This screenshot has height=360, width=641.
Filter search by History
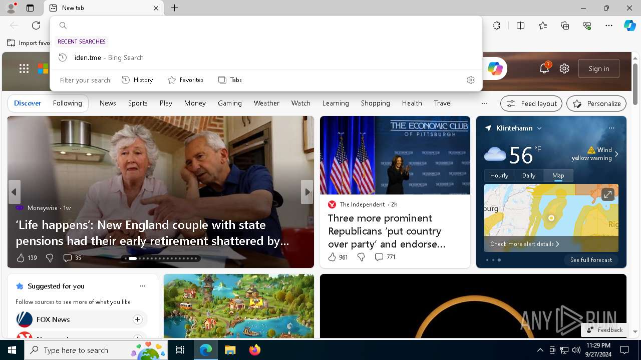click(137, 80)
